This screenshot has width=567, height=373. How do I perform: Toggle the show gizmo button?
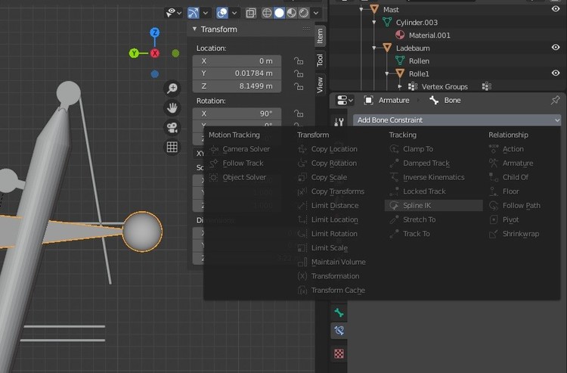pyautogui.click(x=194, y=13)
